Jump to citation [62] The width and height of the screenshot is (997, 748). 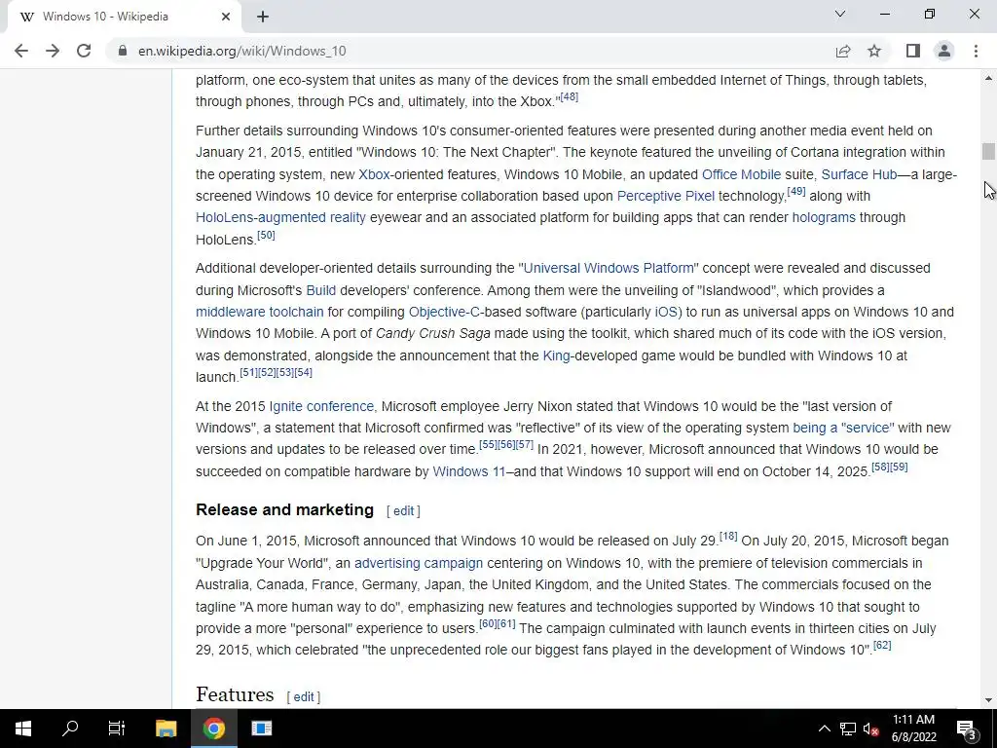point(882,645)
